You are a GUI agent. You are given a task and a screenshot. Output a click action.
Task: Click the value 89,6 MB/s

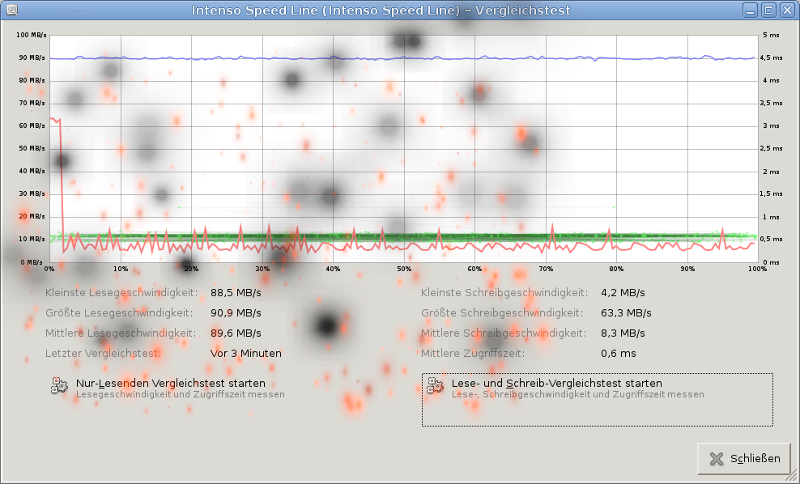[236, 333]
